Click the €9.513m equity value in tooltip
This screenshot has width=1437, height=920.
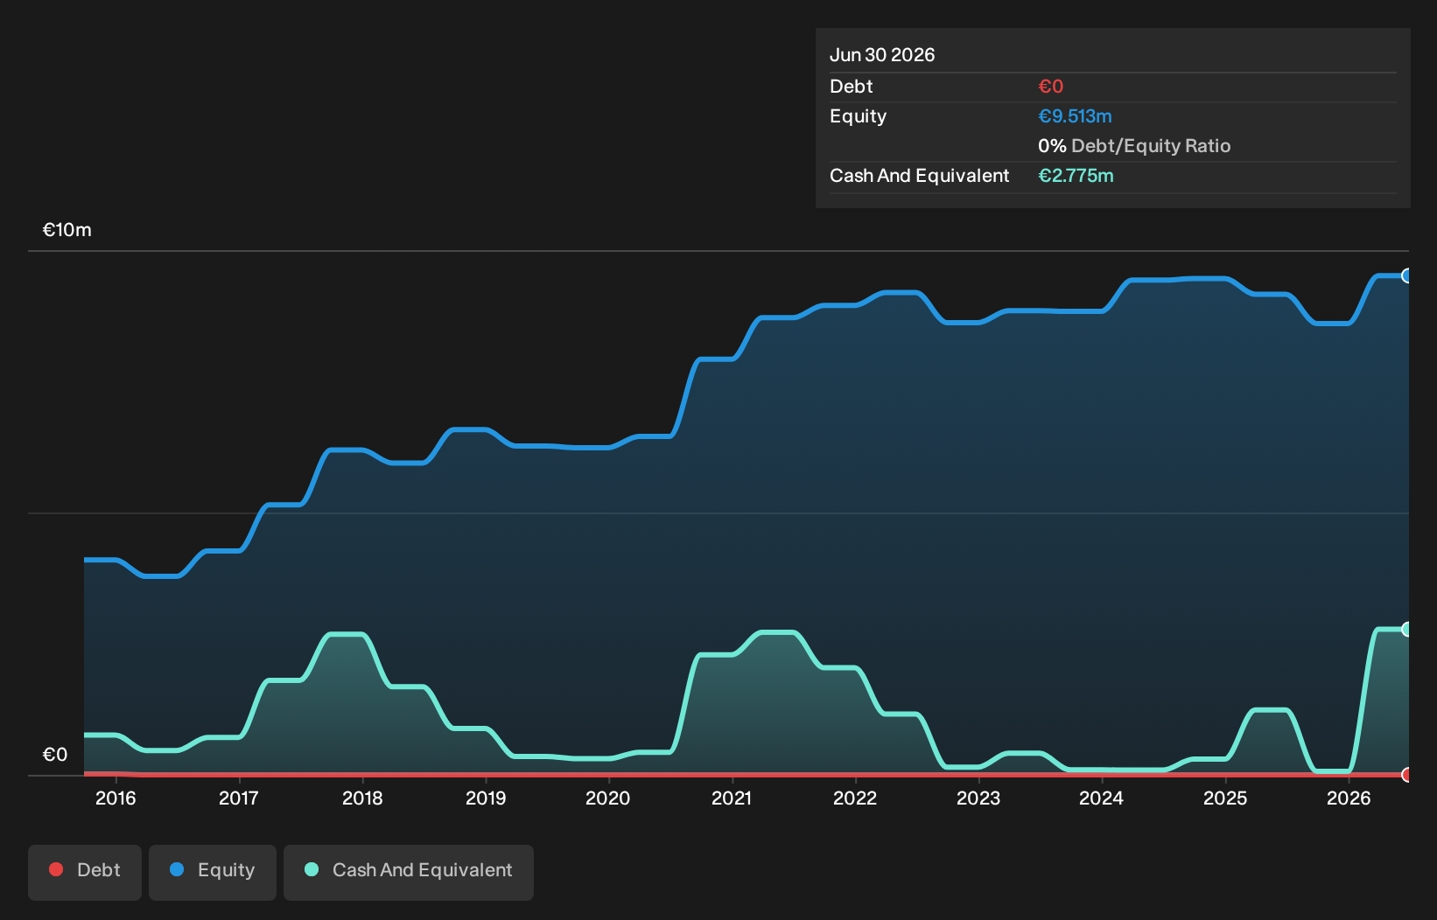1075,116
